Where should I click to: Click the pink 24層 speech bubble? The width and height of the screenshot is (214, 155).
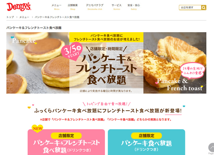click(193, 71)
